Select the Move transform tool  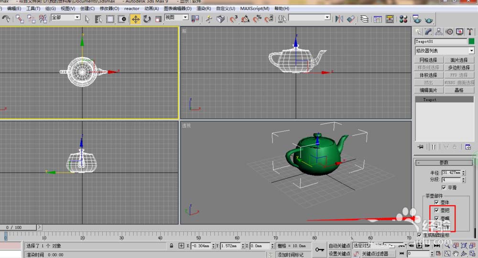tap(135, 19)
